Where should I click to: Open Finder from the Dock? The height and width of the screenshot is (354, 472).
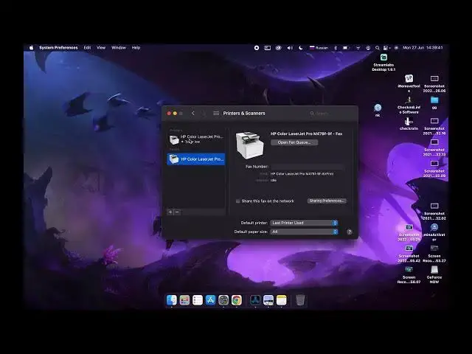point(172,300)
